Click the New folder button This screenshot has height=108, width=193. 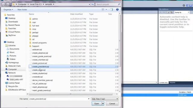pyautogui.click(x=22, y=10)
